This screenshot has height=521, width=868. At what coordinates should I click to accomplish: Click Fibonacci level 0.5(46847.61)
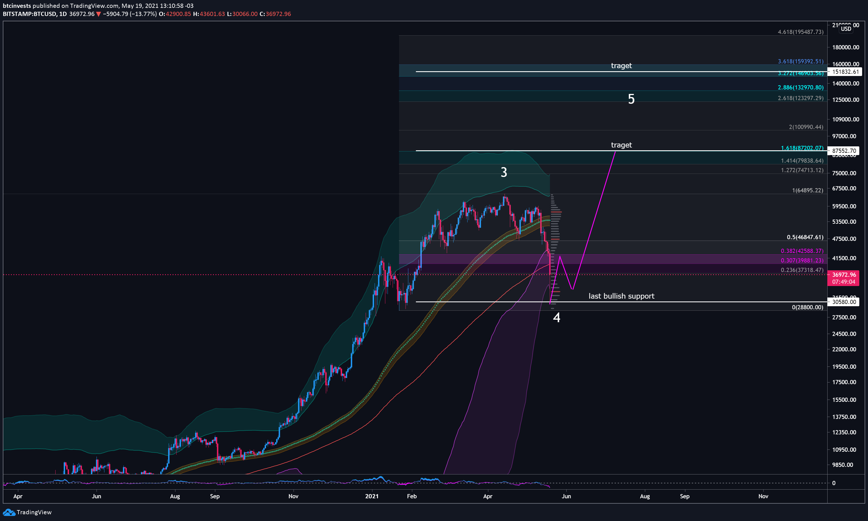[x=805, y=237]
